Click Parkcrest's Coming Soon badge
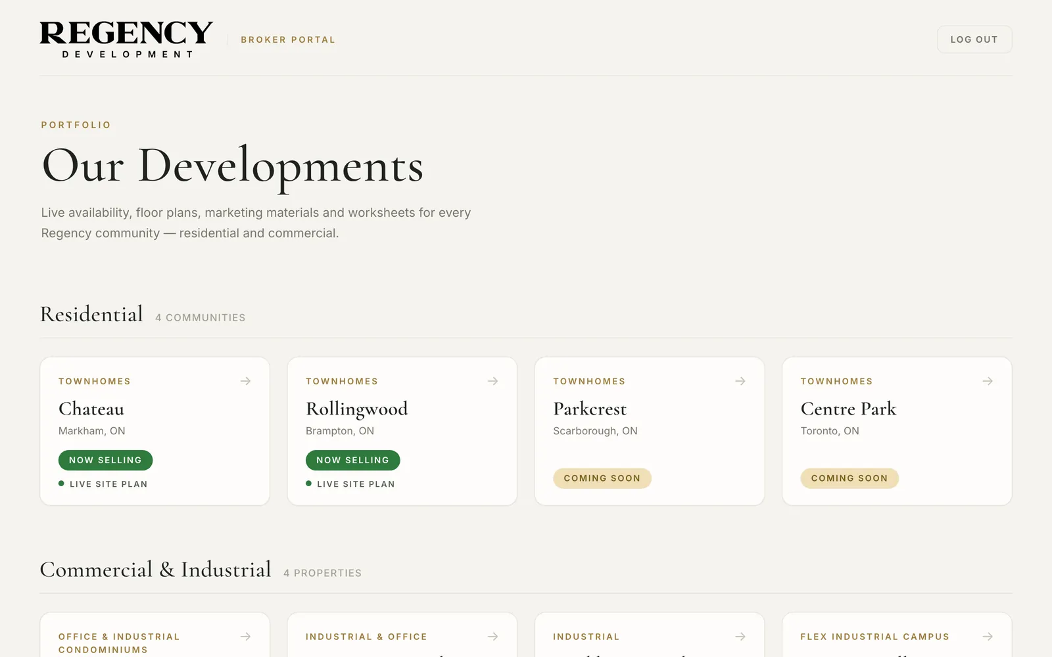This screenshot has width=1052, height=657. 602,478
